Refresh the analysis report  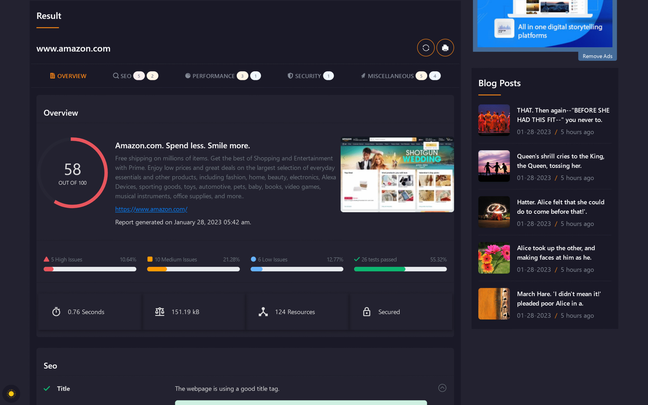pyautogui.click(x=426, y=47)
